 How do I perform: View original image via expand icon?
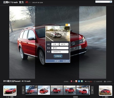point(95,82)
